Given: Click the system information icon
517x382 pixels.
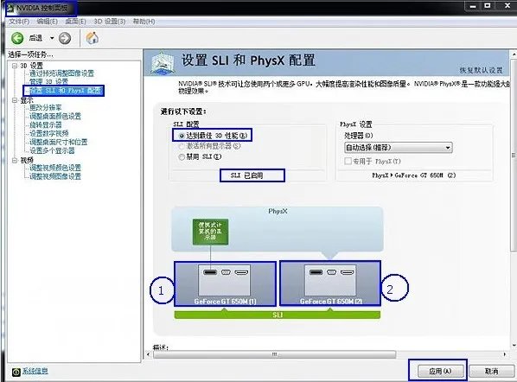Looking at the screenshot, I should [16, 372].
